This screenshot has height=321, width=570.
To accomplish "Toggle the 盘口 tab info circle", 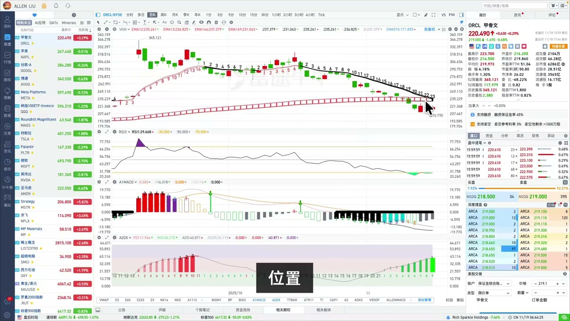I will click(x=490, y=143).
